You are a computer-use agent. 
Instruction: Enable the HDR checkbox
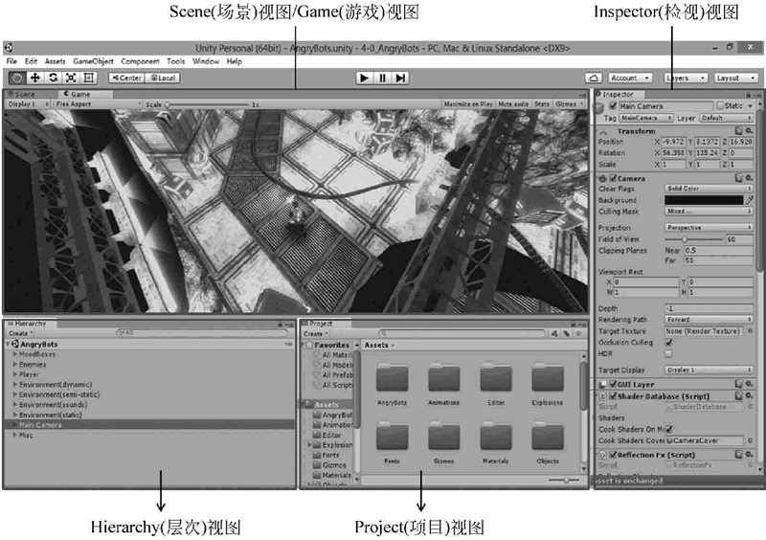[x=668, y=353]
